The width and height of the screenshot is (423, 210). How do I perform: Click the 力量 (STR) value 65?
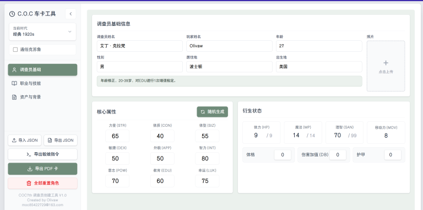tap(117, 136)
